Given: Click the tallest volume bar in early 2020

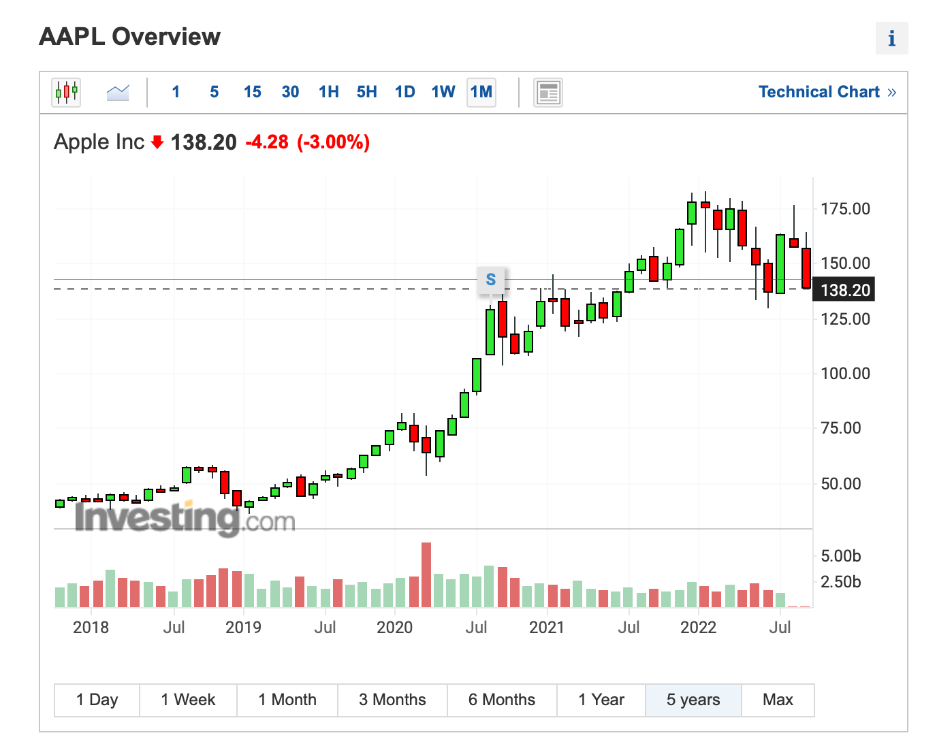Looking at the screenshot, I should point(426,574).
